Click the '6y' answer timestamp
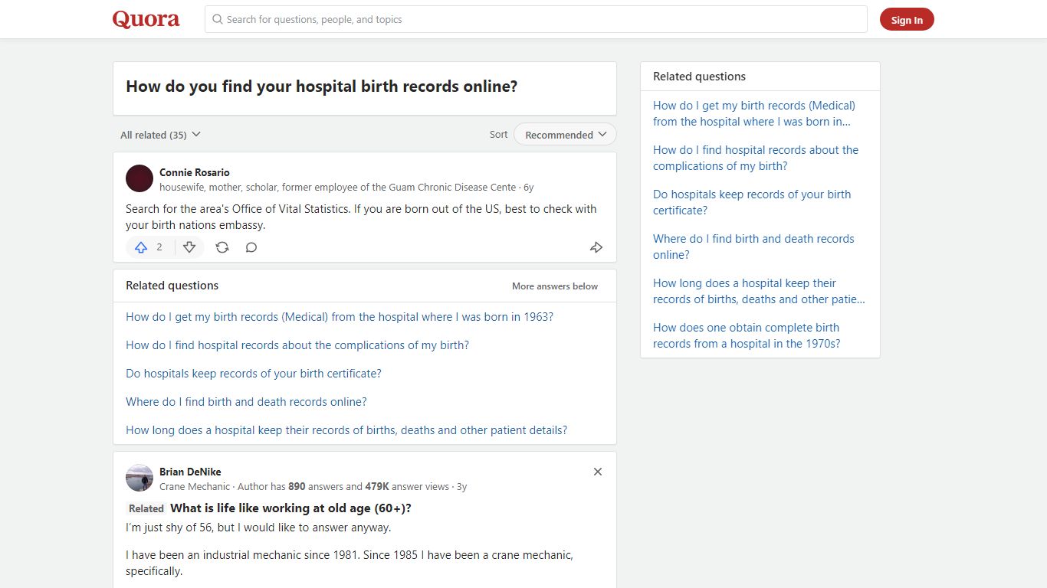The height and width of the screenshot is (588, 1047). [529, 188]
